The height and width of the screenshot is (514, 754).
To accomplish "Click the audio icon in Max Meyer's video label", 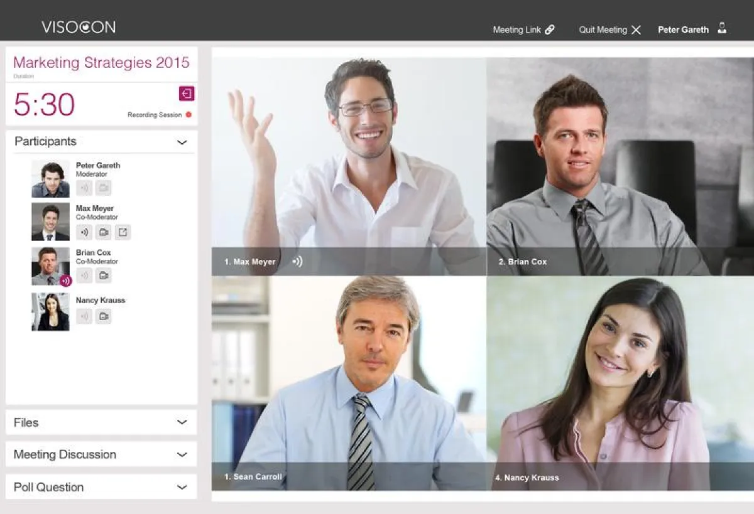I will click(297, 261).
